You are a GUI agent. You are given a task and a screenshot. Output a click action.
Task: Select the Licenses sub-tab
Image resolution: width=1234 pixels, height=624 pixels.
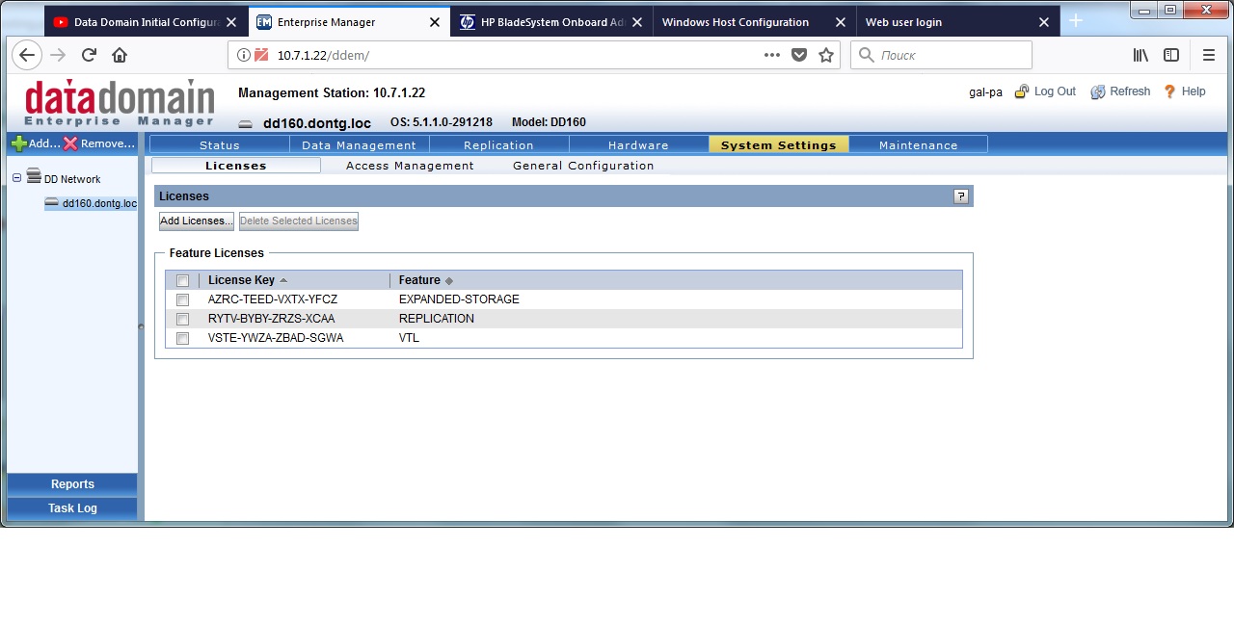[236, 166]
